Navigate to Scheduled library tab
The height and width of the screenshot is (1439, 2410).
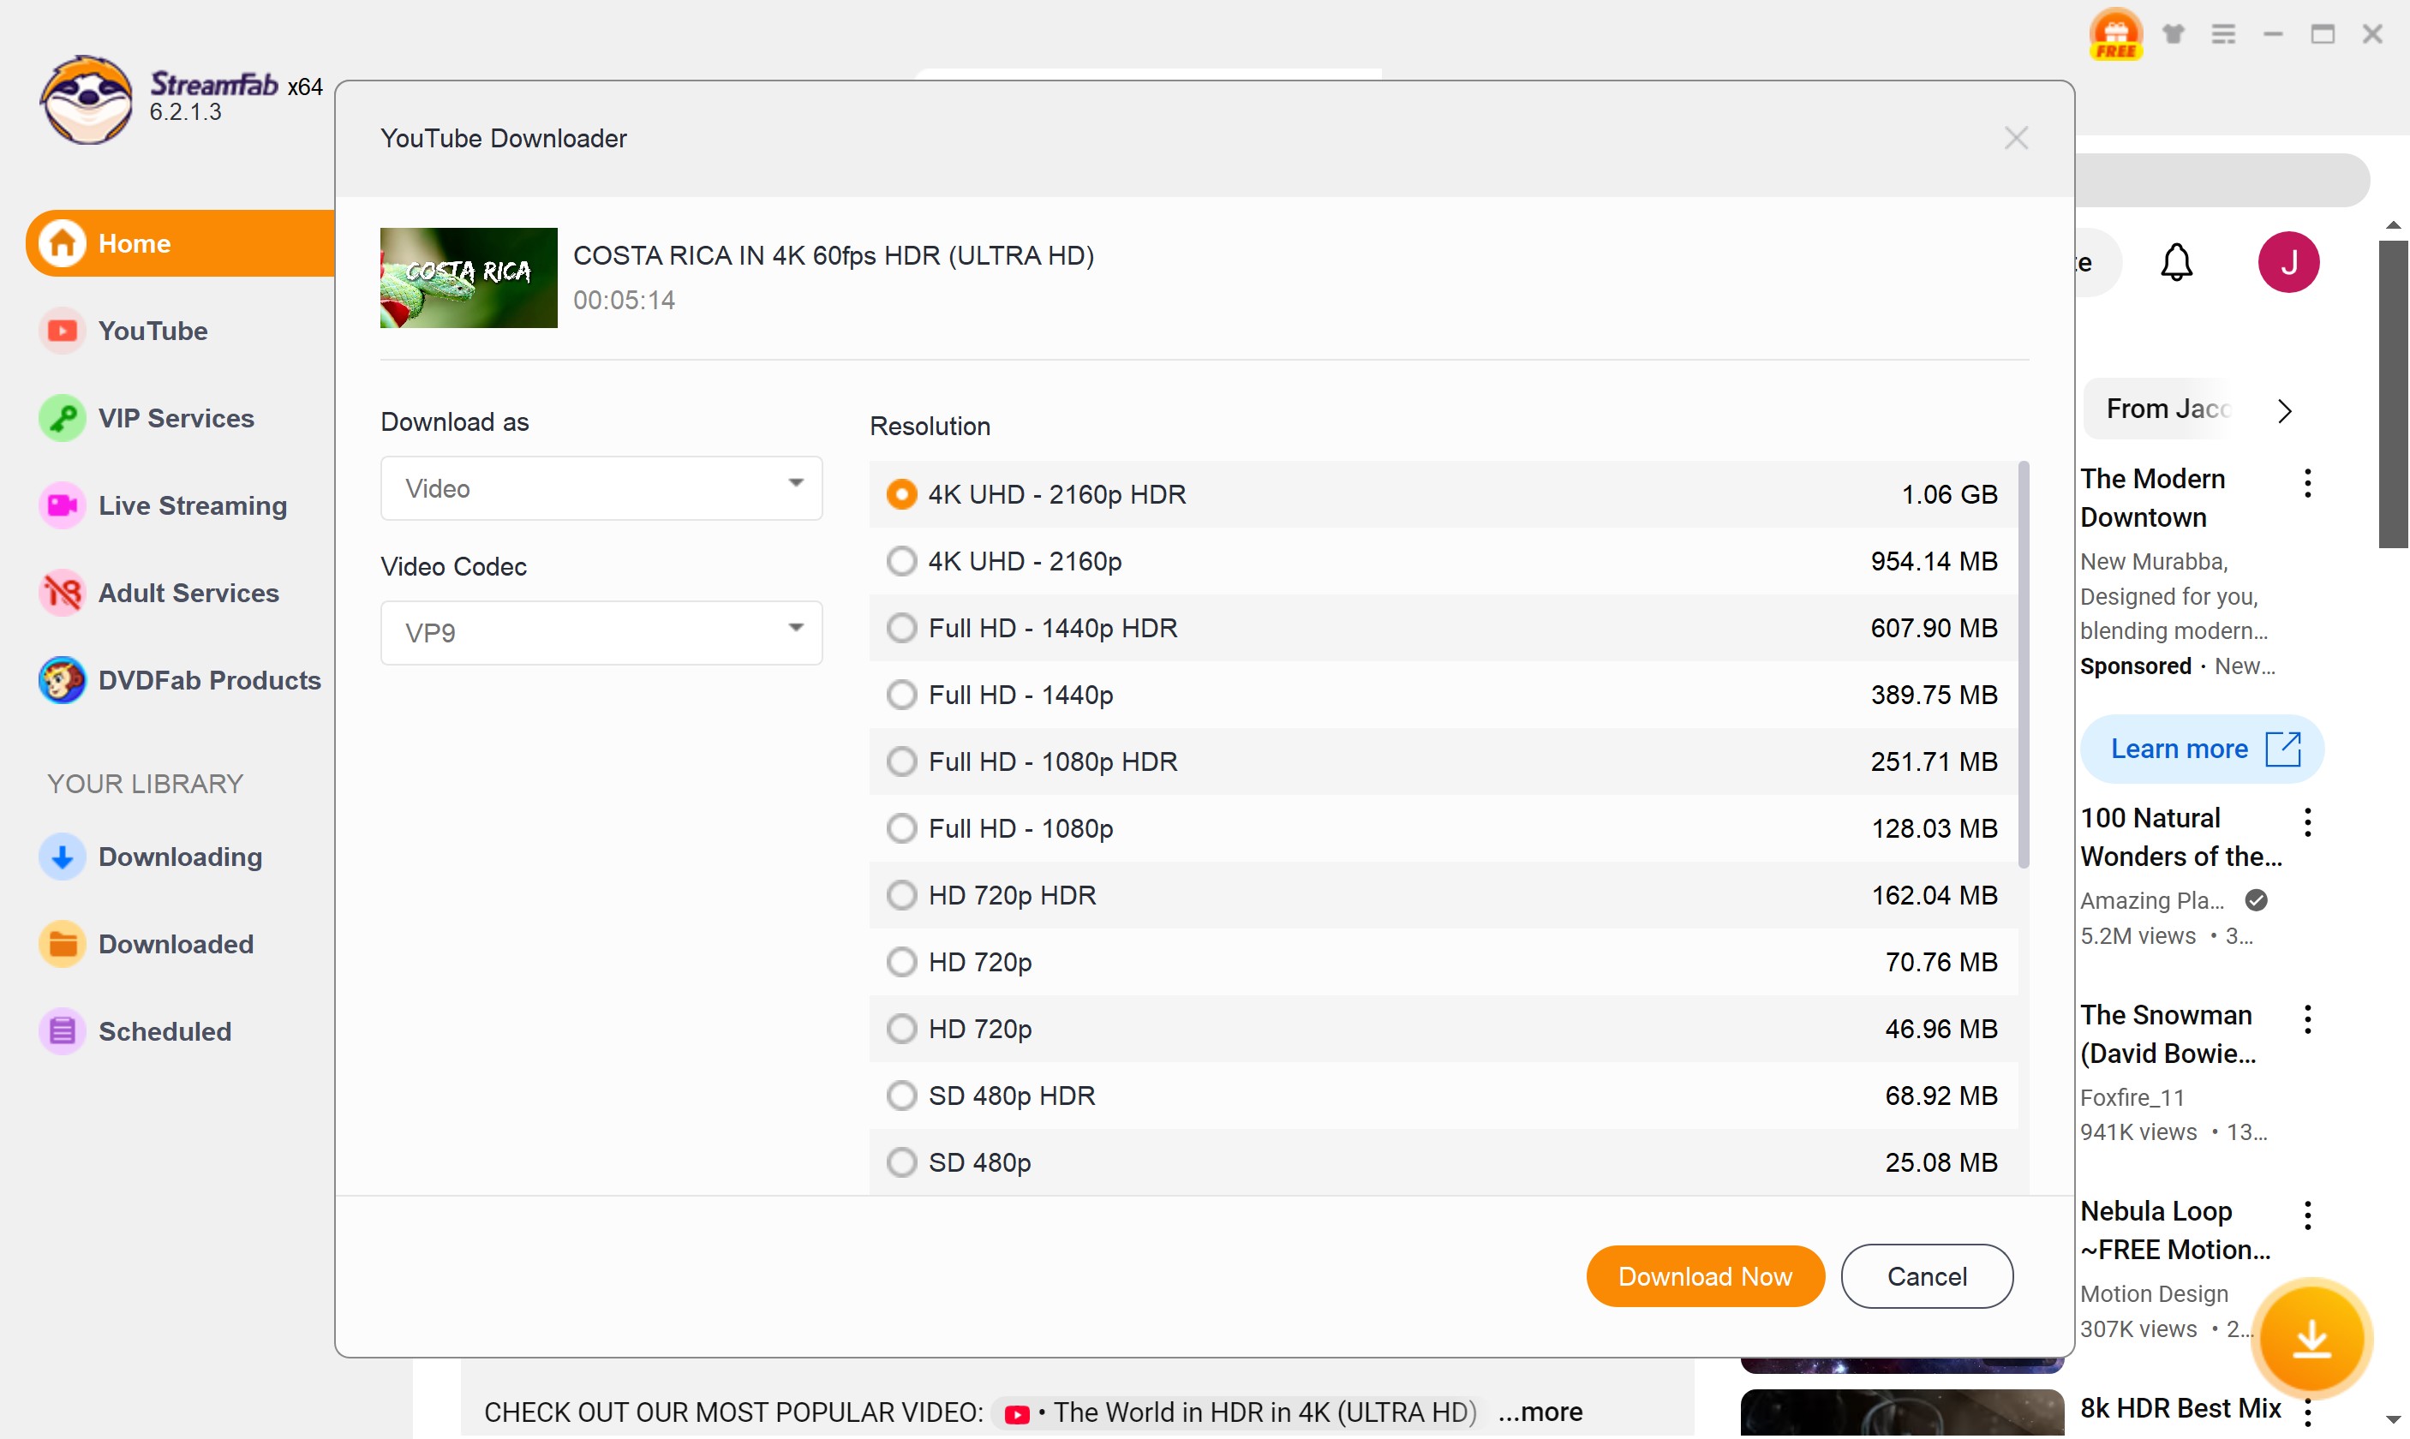coord(166,1031)
